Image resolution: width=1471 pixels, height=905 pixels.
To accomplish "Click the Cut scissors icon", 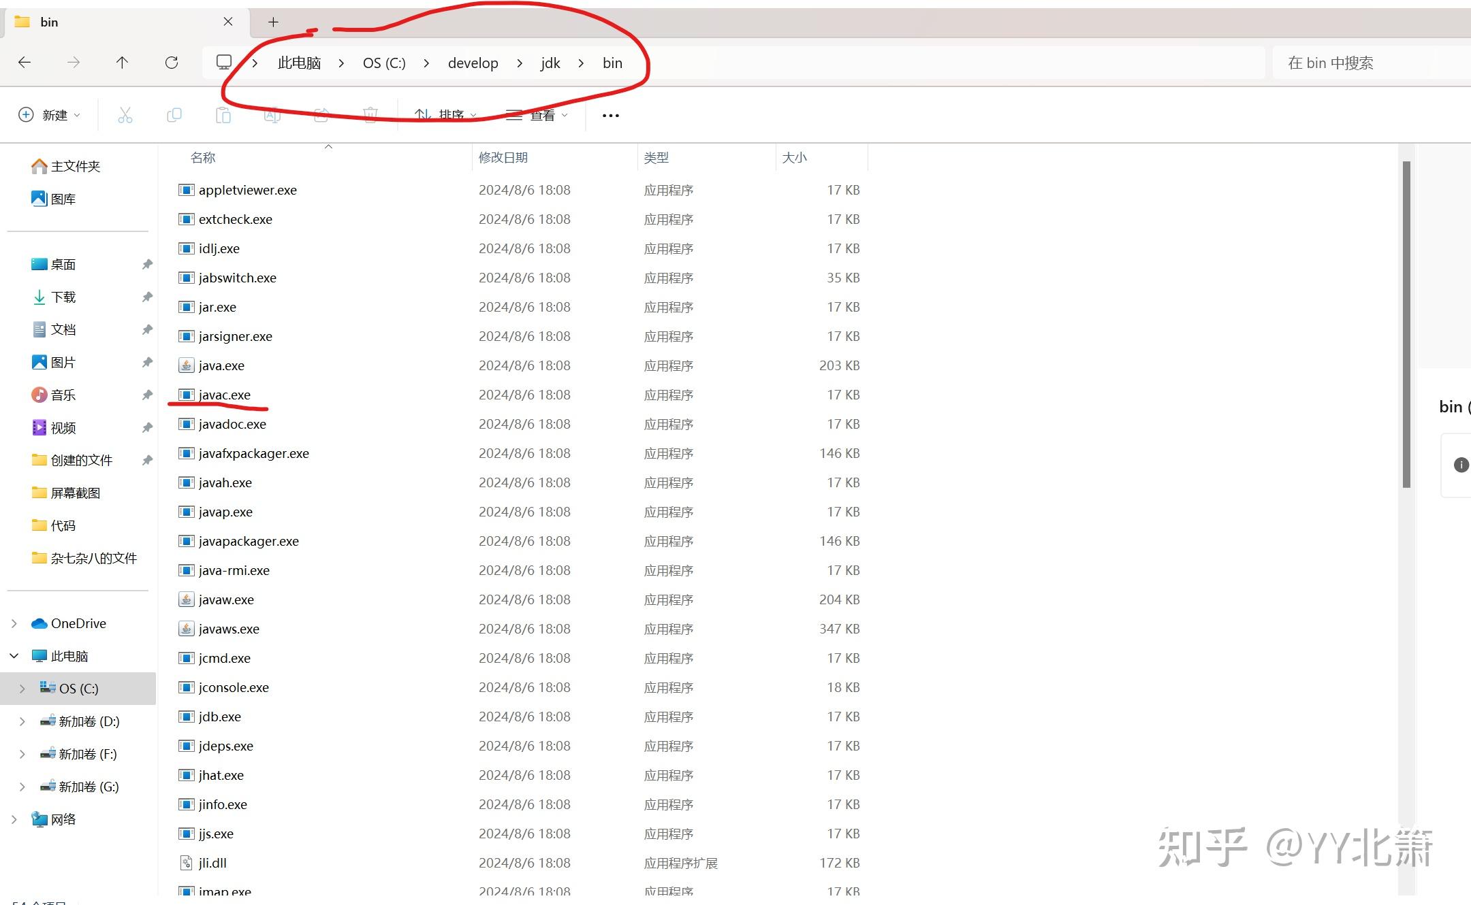I will coord(125,115).
